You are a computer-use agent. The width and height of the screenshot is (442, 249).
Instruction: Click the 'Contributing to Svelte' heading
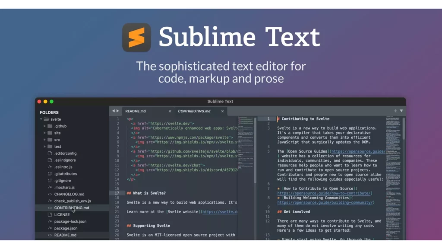tap(305, 119)
